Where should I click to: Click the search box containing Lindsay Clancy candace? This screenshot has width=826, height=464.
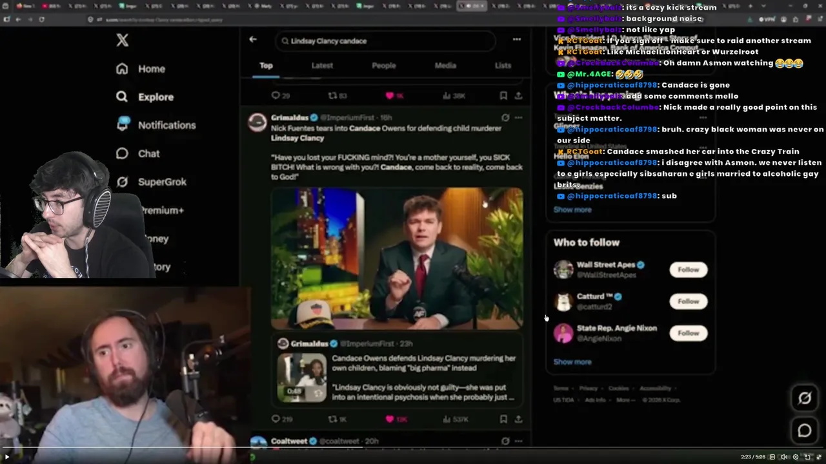coord(386,41)
